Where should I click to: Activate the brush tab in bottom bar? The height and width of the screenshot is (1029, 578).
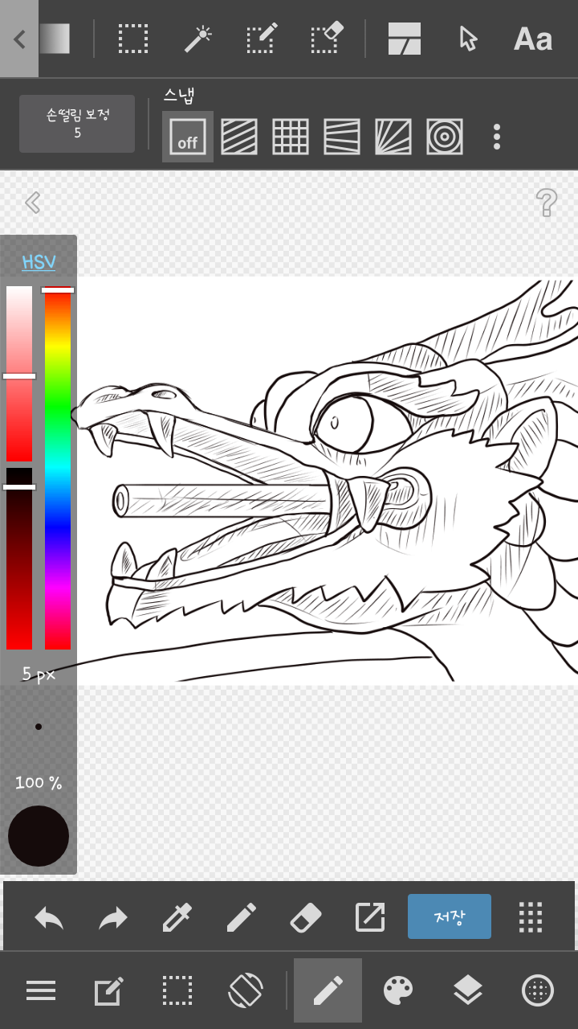[328, 990]
